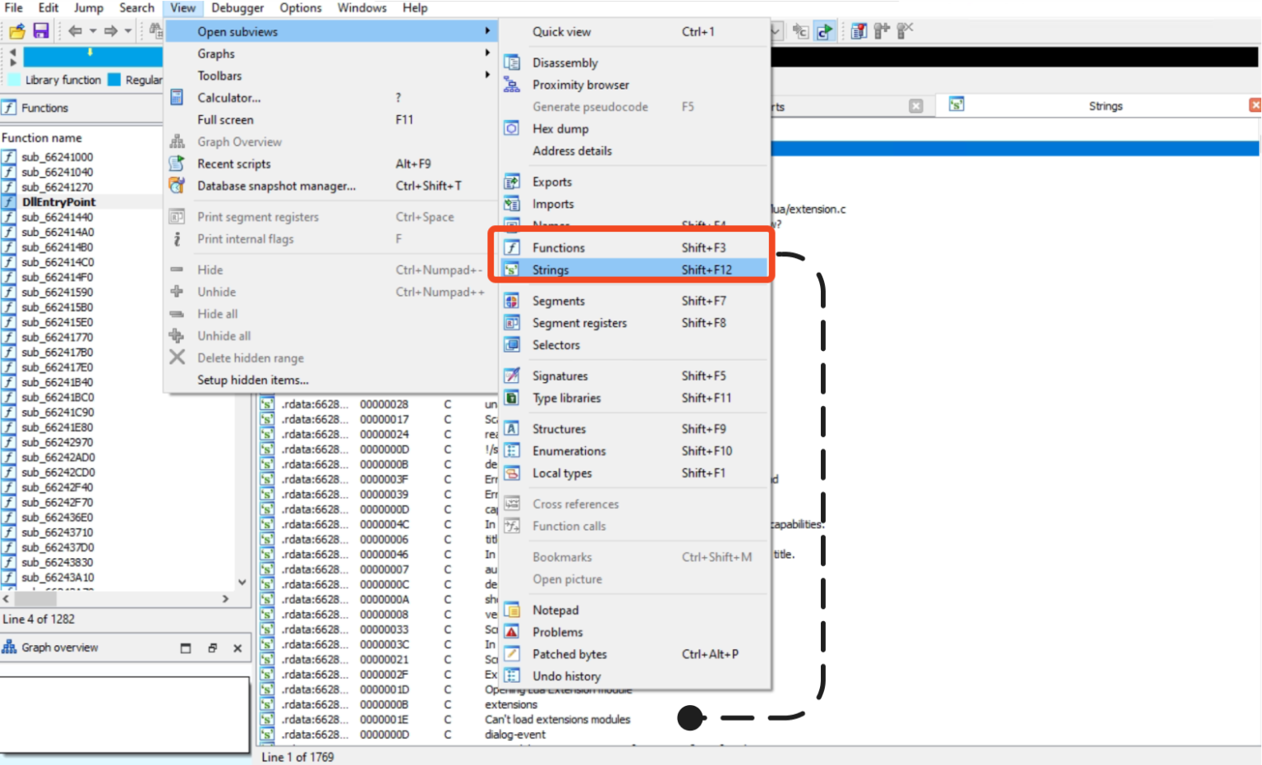Open the Debugger menu

point(237,8)
